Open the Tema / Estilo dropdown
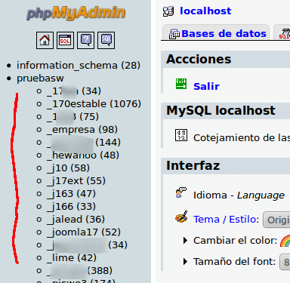The image size is (290, 283). pos(276,220)
